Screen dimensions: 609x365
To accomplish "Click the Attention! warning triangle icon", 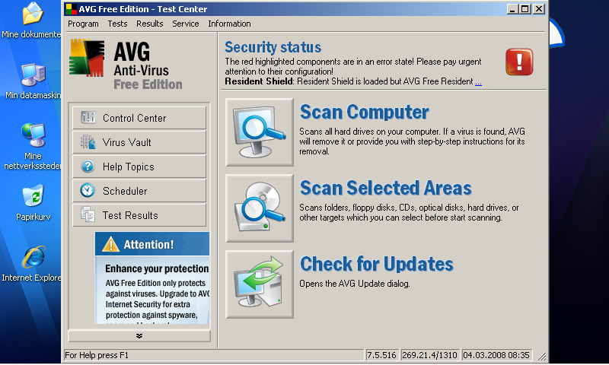I will pos(110,244).
